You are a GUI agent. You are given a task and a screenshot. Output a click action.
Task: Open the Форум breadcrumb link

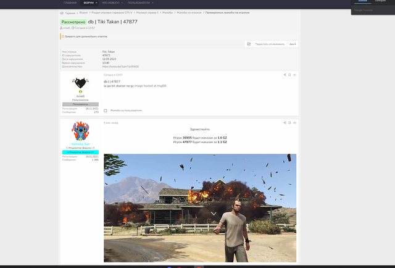(x=83, y=12)
